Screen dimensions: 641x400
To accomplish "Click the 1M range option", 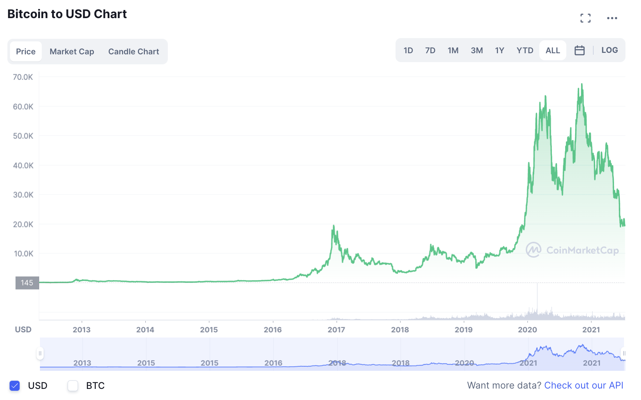I will [453, 50].
